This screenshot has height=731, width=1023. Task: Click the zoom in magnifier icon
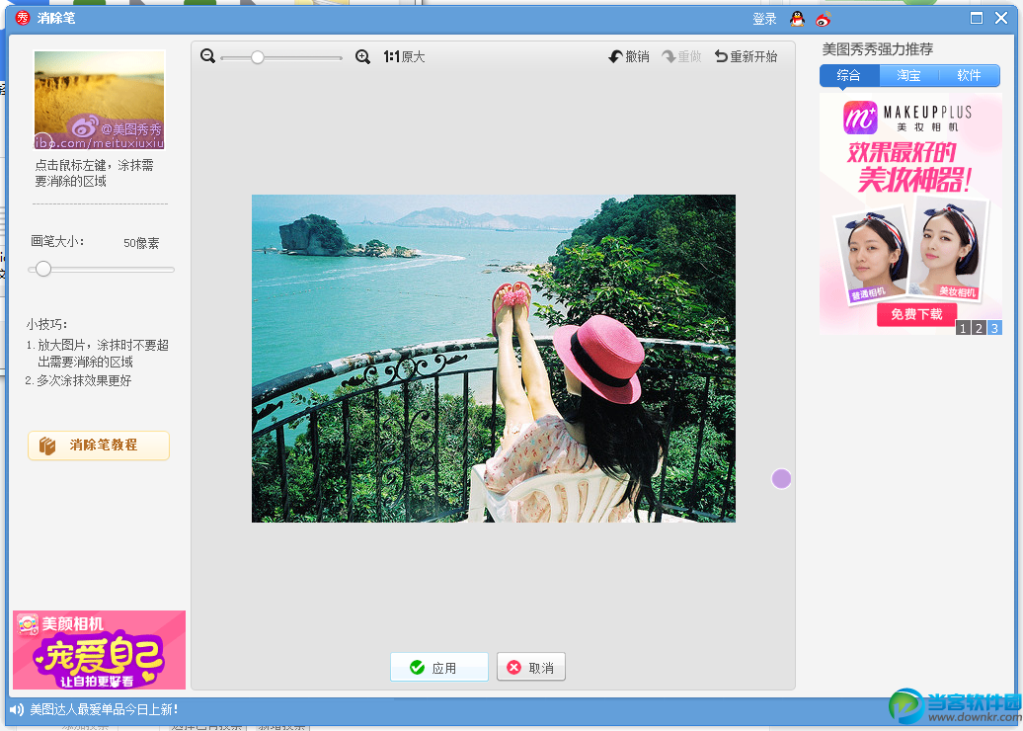(362, 56)
